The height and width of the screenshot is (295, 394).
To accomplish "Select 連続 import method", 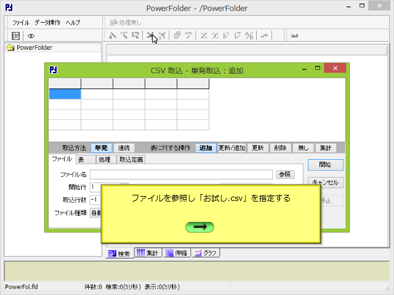I will pyautogui.click(x=124, y=147).
